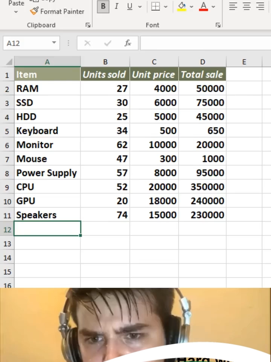Image resolution: width=271 pixels, height=362 pixels.
Task: Click the Select All corner triangle
Action: pos(9,62)
